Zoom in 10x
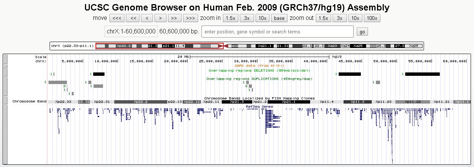474x167 pixels. coord(262,18)
